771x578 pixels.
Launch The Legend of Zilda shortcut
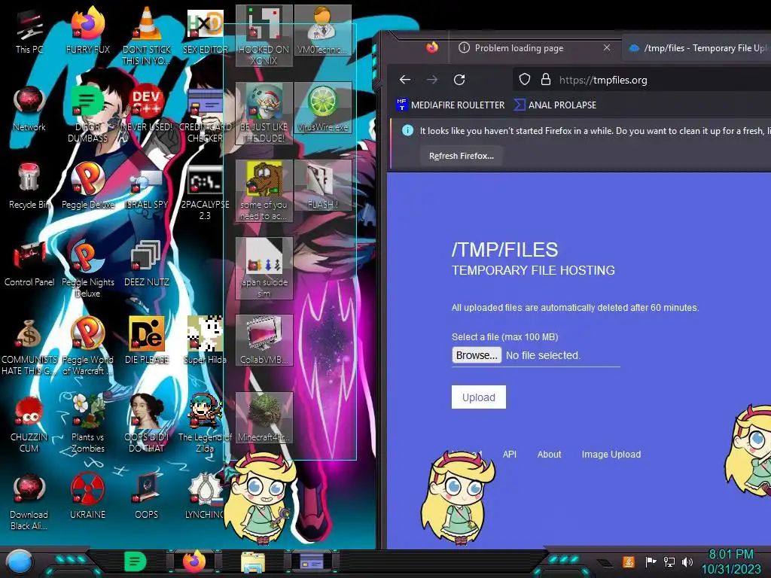pos(205,424)
